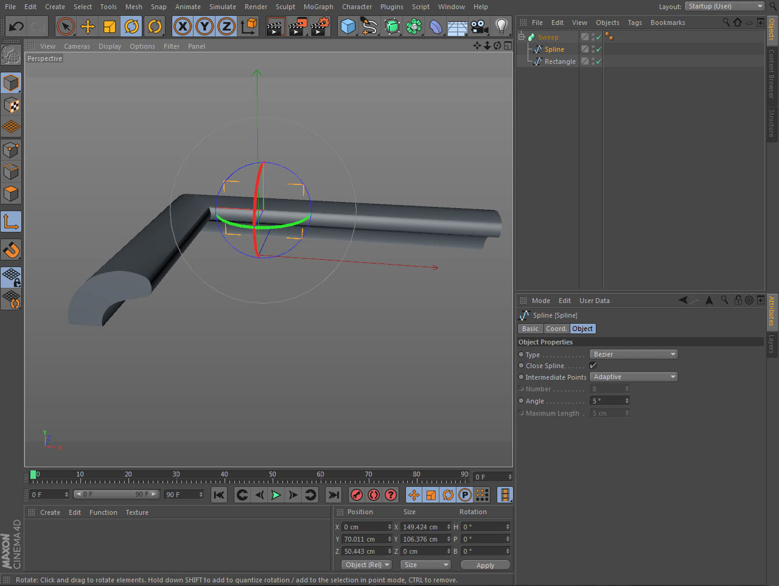Enable the Snap magnet icon

click(11, 249)
